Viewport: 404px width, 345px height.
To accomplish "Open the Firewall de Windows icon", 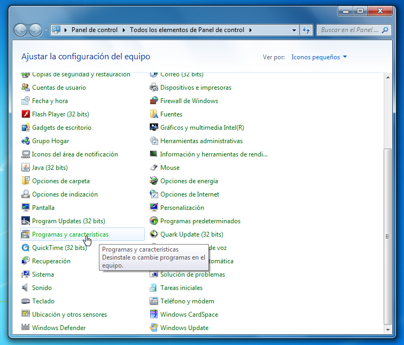I will tap(154, 101).
